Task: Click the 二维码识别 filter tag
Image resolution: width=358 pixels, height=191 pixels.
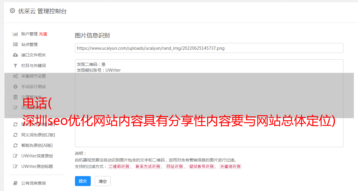Action: point(119,166)
